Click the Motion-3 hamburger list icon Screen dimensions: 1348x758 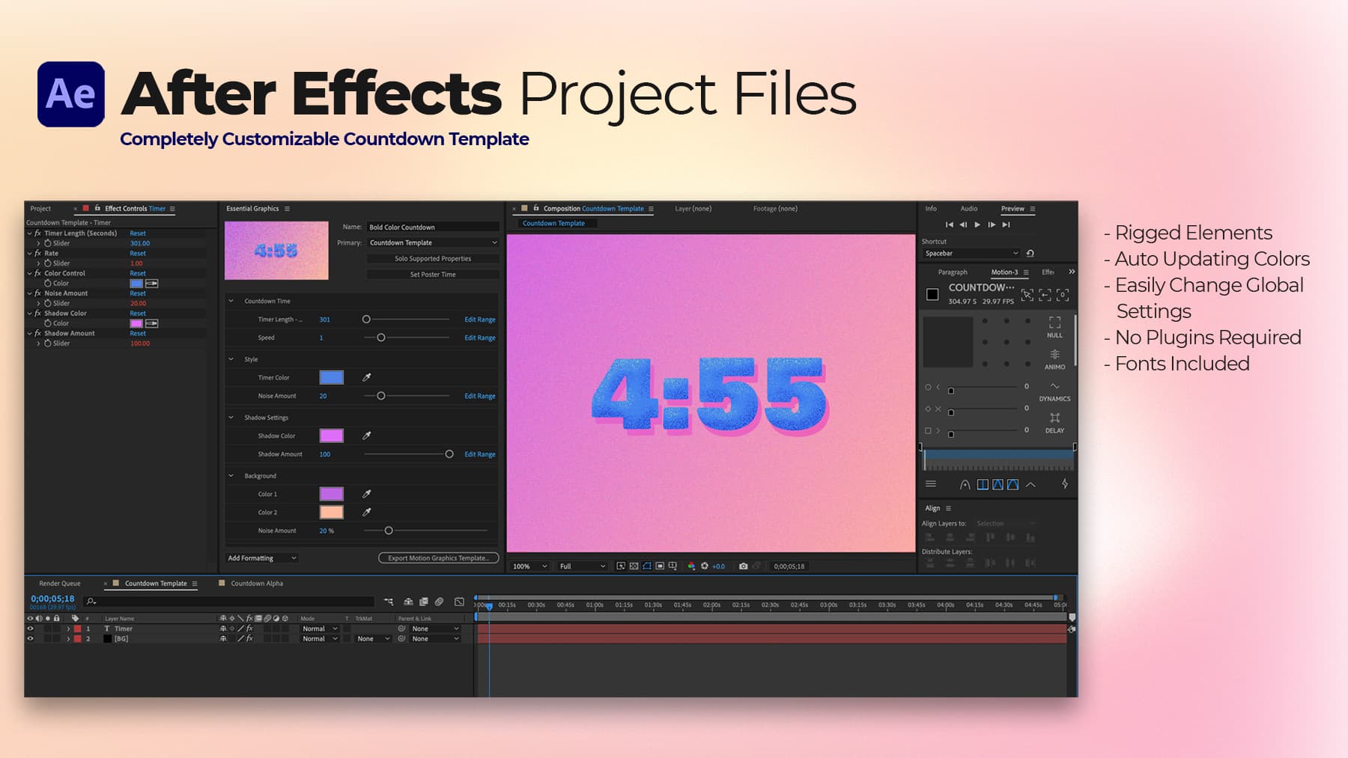click(x=931, y=484)
